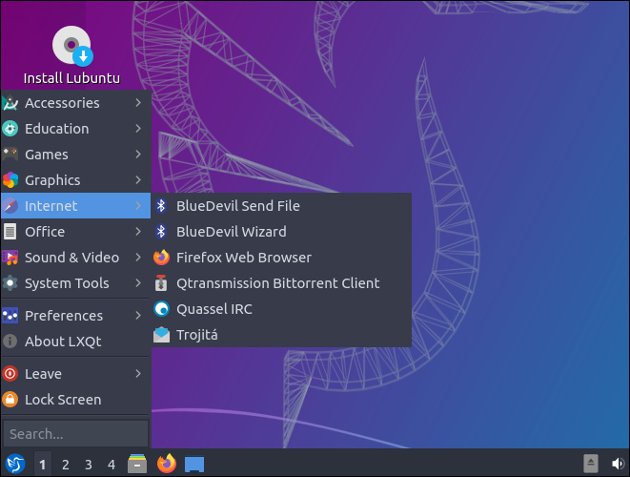Expand the Office submenu arrow
The width and height of the screenshot is (630, 477).
coord(138,232)
